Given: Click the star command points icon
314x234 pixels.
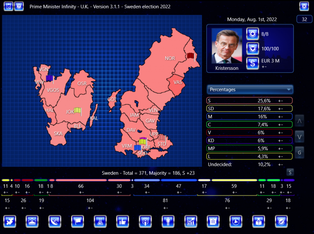Looking at the screenshot, I should pyautogui.click(x=252, y=33).
